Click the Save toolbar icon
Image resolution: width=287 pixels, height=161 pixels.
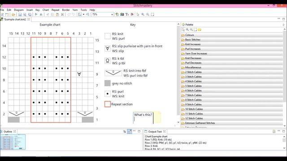click(x=20, y=14)
